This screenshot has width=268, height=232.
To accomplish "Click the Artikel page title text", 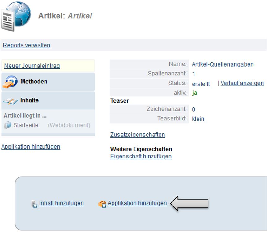I will tap(65, 16).
